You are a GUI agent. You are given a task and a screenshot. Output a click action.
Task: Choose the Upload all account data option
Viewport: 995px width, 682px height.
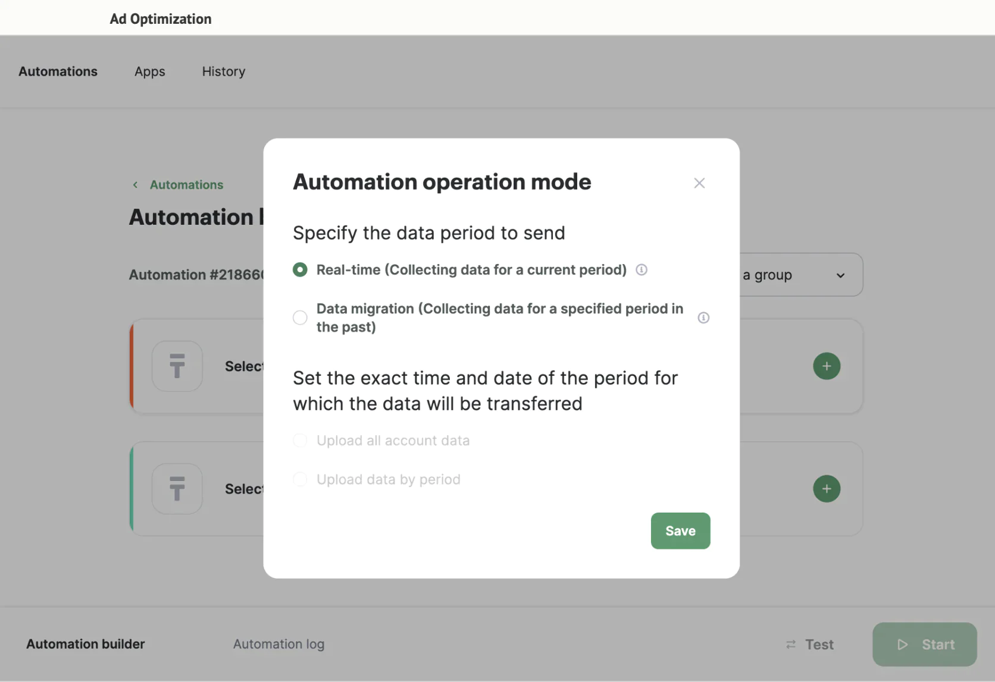pos(300,440)
